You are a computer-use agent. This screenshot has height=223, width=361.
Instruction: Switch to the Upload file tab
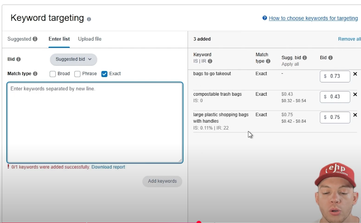coord(89,39)
